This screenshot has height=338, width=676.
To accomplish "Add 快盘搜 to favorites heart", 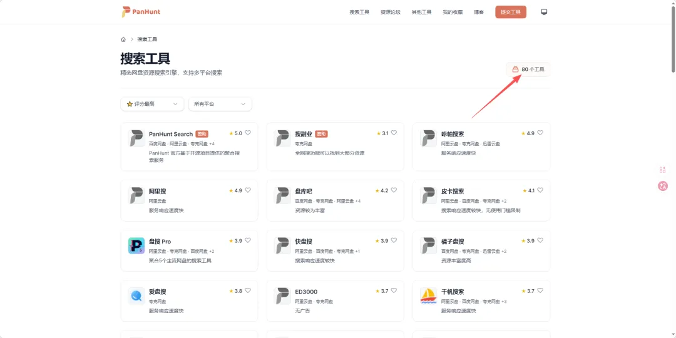I will [x=394, y=240].
